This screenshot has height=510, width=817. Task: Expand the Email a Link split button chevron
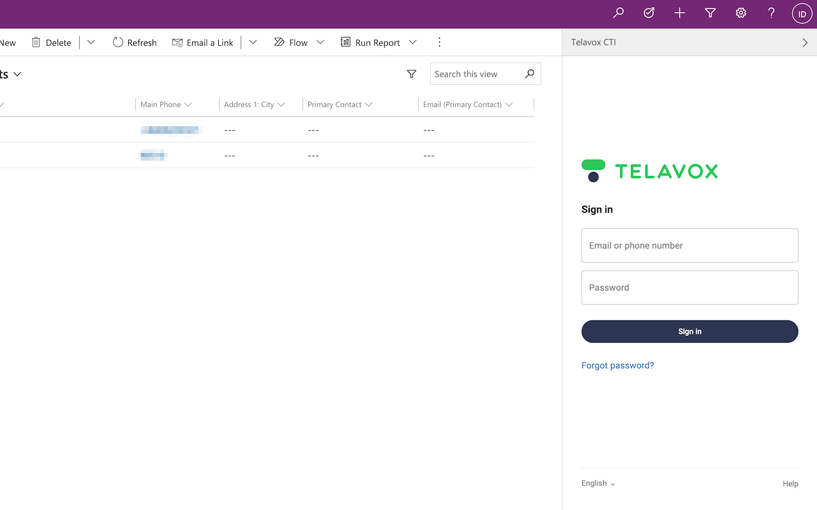[x=253, y=42]
